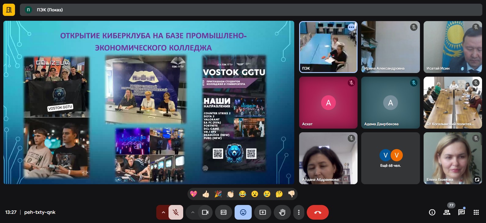Turn on captions

224,212
